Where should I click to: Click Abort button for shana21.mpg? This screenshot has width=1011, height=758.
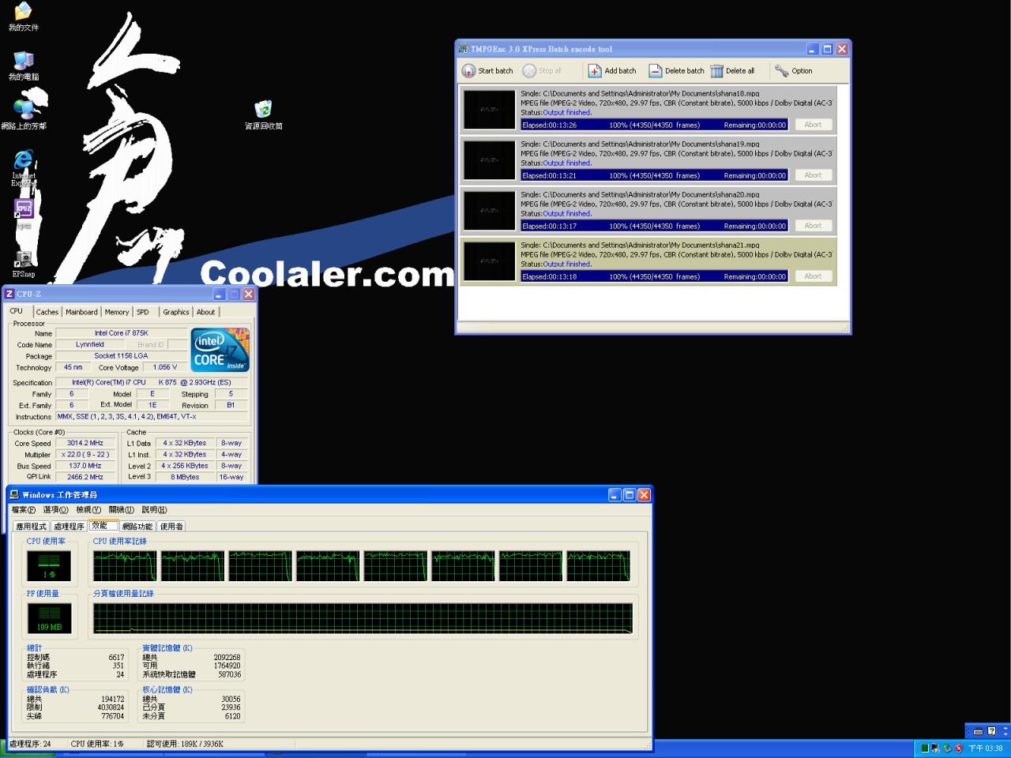pos(813,276)
